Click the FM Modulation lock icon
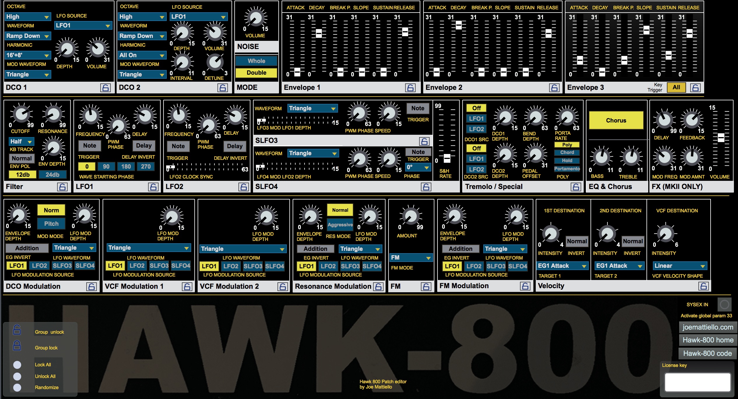 525,286
